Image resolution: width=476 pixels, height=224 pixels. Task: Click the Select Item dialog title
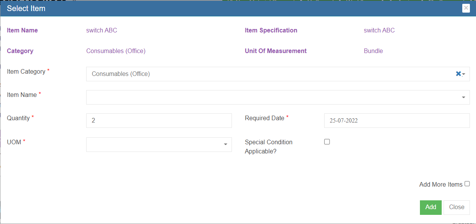[26, 8]
